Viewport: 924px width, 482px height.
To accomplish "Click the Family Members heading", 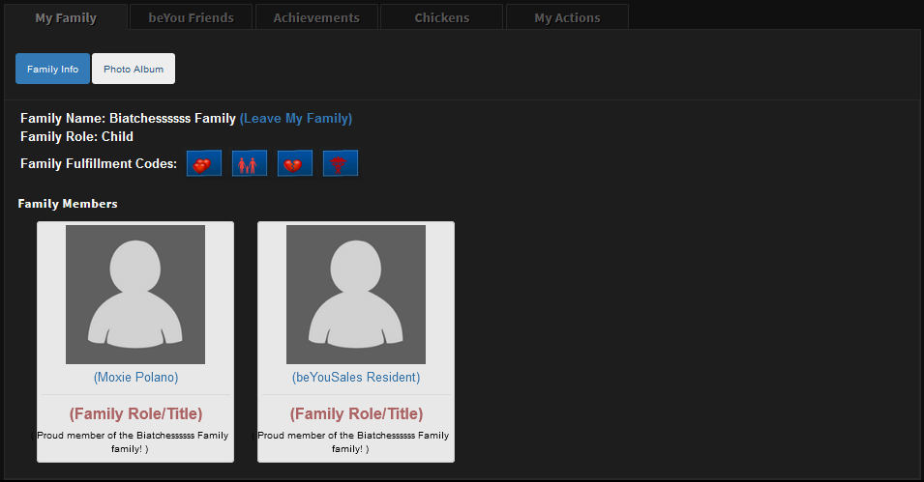I will (x=68, y=204).
